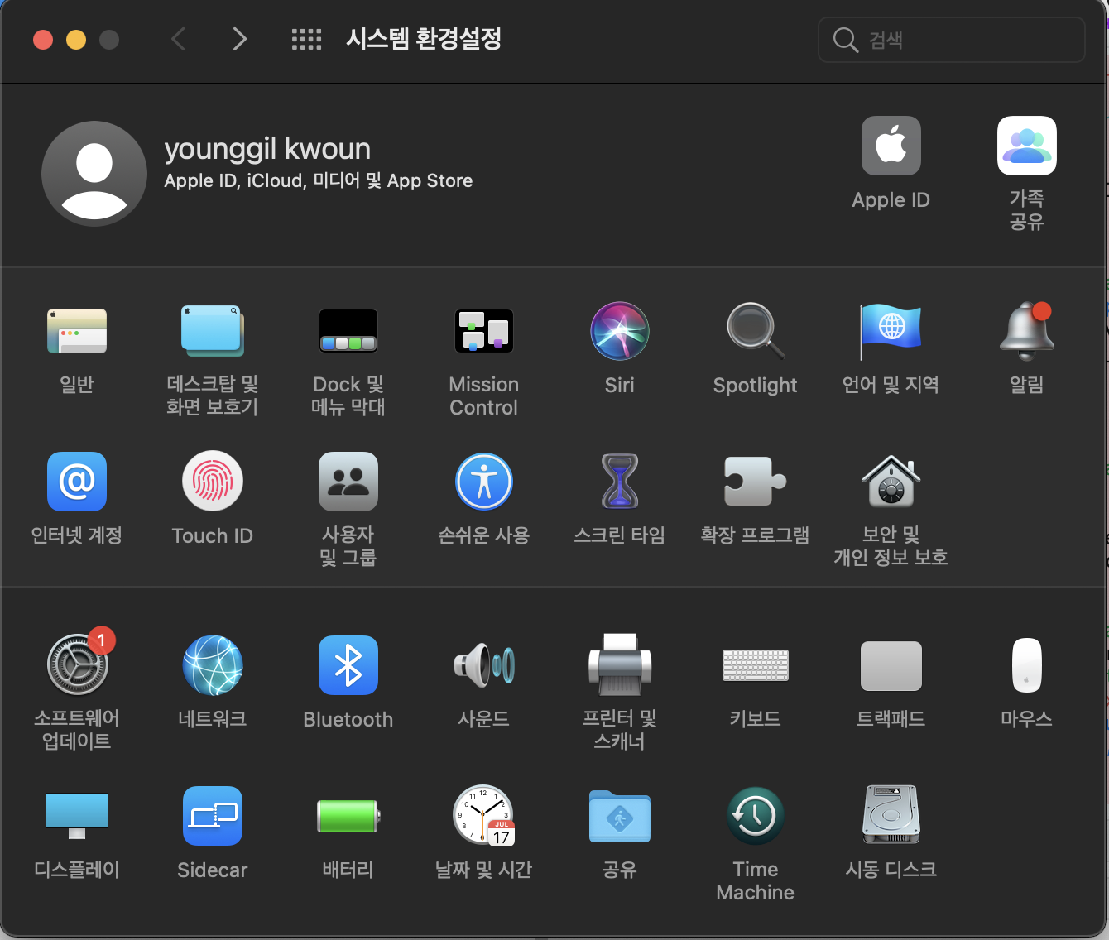Click the younggil kwoun account name

267,149
